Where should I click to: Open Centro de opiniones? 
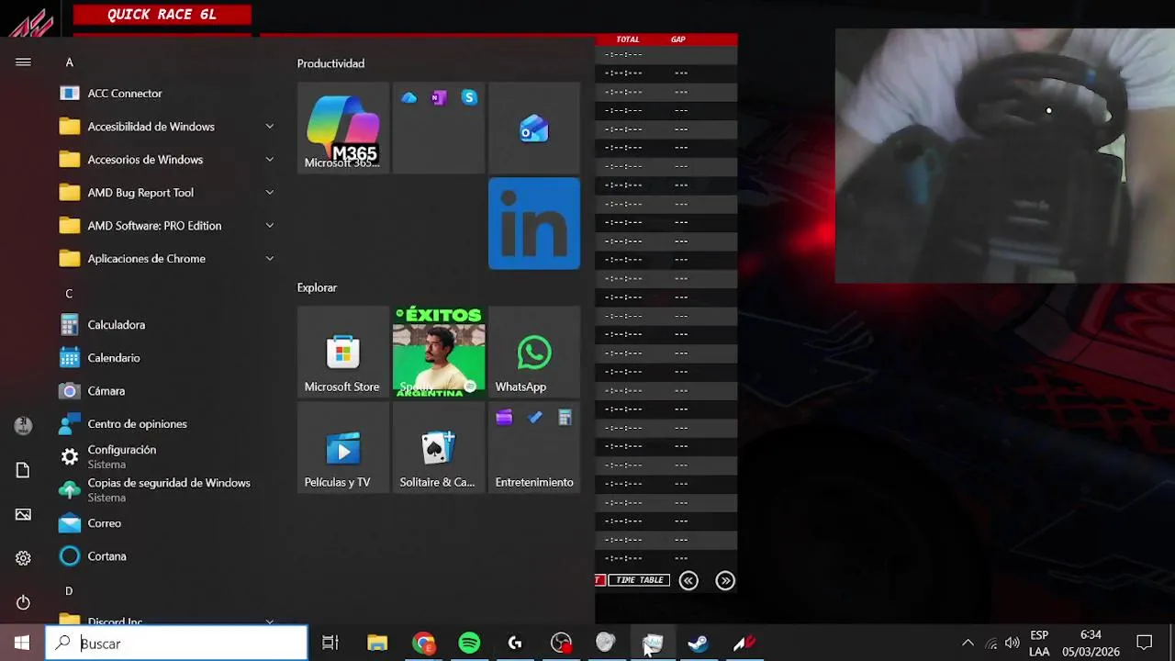[169, 424]
